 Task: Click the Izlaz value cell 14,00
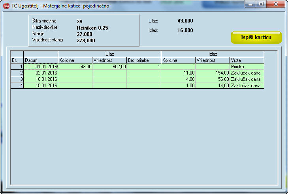pos(213,85)
